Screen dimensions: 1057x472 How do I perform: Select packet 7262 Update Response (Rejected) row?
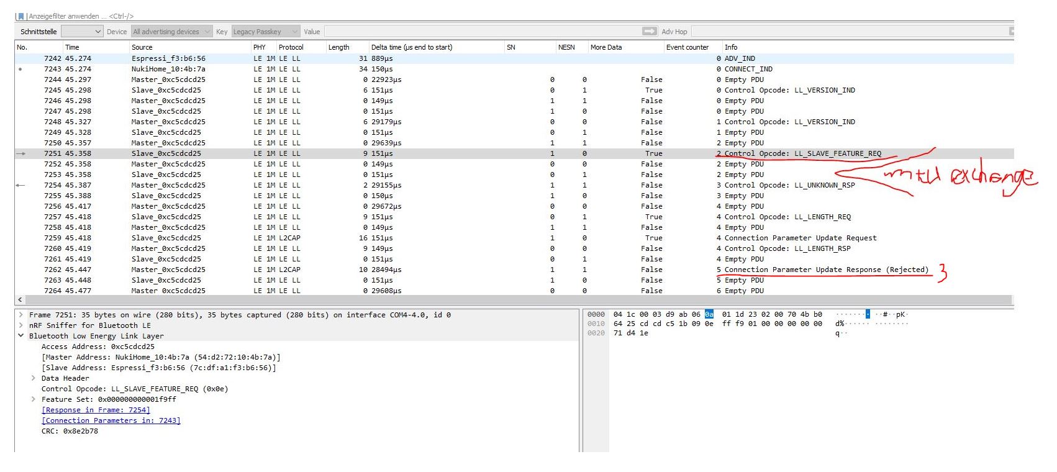point(514,270)
